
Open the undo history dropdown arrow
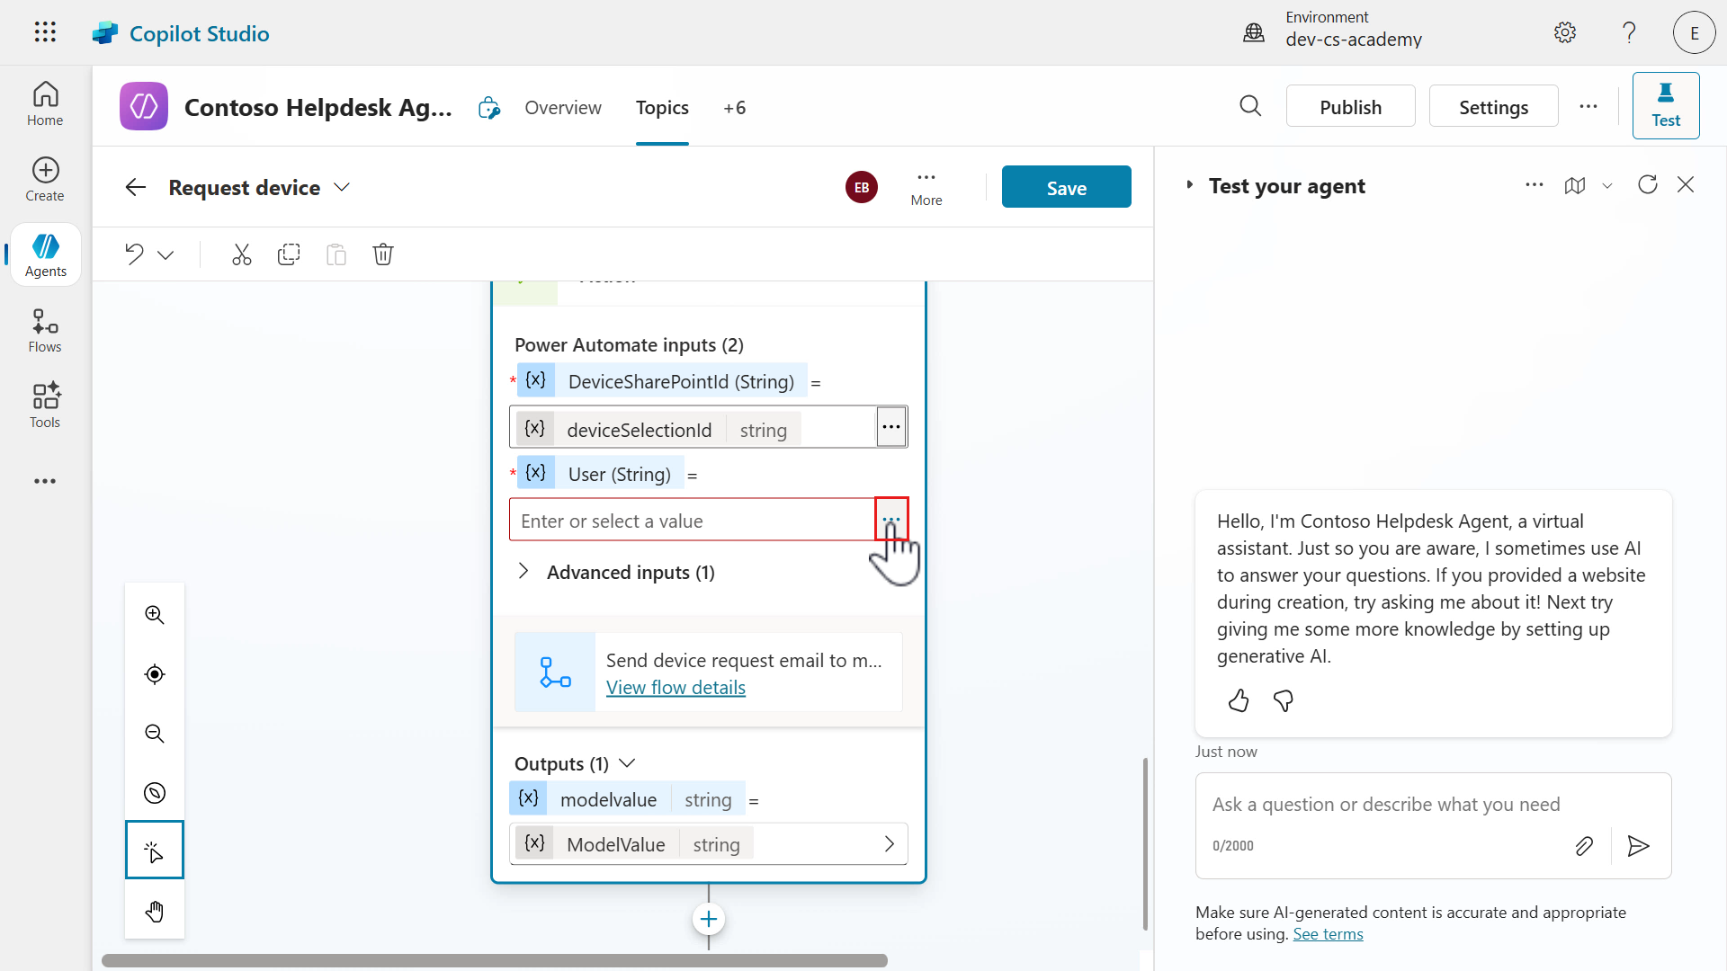166,254
